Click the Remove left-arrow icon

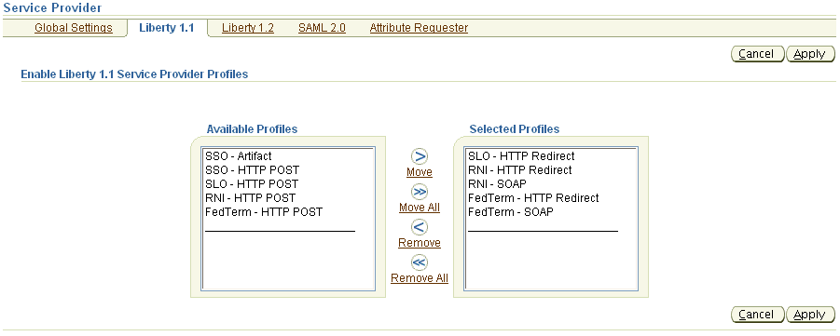(420, 227)
